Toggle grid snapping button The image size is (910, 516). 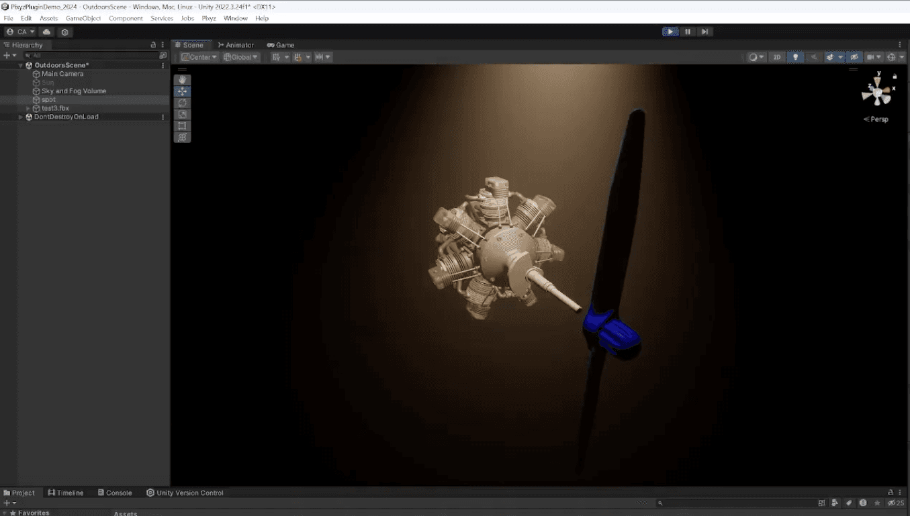pos(298,57)
